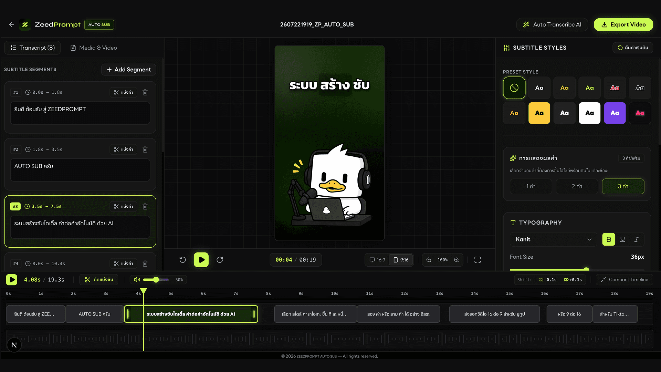The height and width of the screenshot is (372, 661).
Task: Delete subtitle segment #2
Action: [x=145, y=149]
